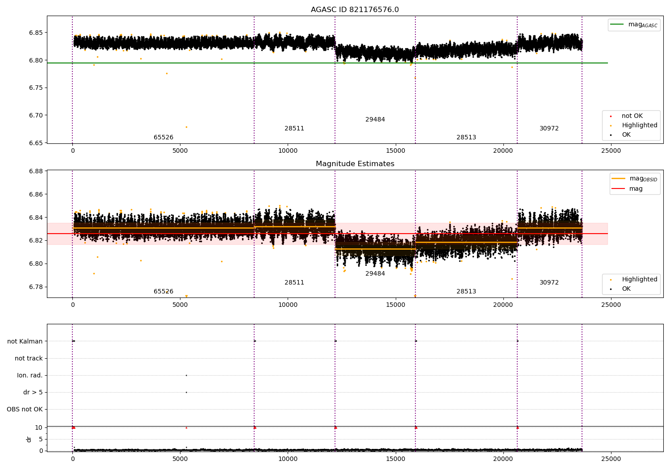The width and height of the screenshot is (670, 469).
Task: Click the 6.78 y-tick in middle plot
Action: pos(36,287)
